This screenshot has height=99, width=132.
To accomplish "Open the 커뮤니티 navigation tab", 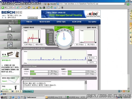I will coord(29,22).
